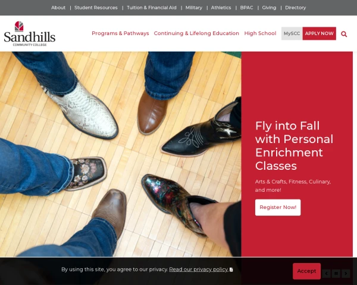This screenshot has width=357, height=285.
Task: Advance to next carousel slide
Action: click(346, 273)
